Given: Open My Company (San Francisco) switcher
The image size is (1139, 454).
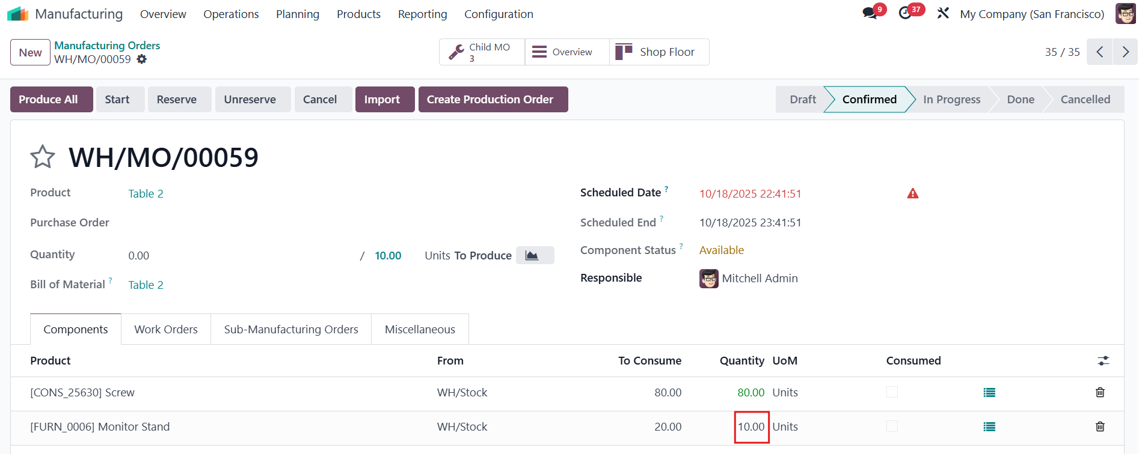Looking at the screenshot, I should tap(1031, 14).
